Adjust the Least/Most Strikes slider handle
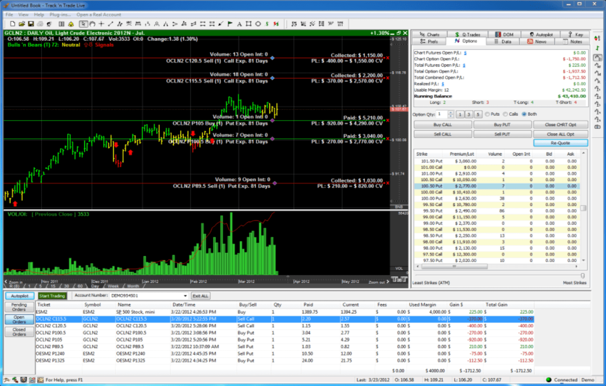 (x=583, y=276)
